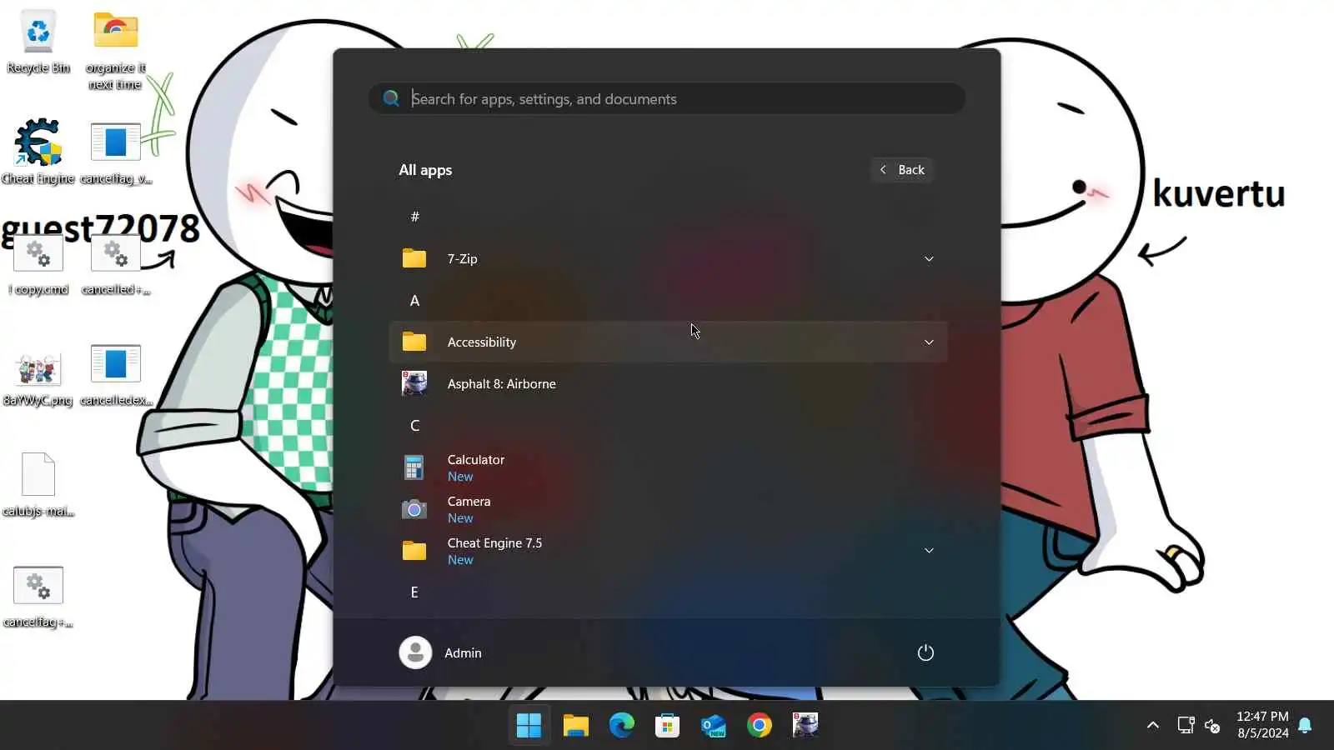
Task: Expand the Cheat Engine 7.5 folder chevron
Action: [x=929, y=550]
